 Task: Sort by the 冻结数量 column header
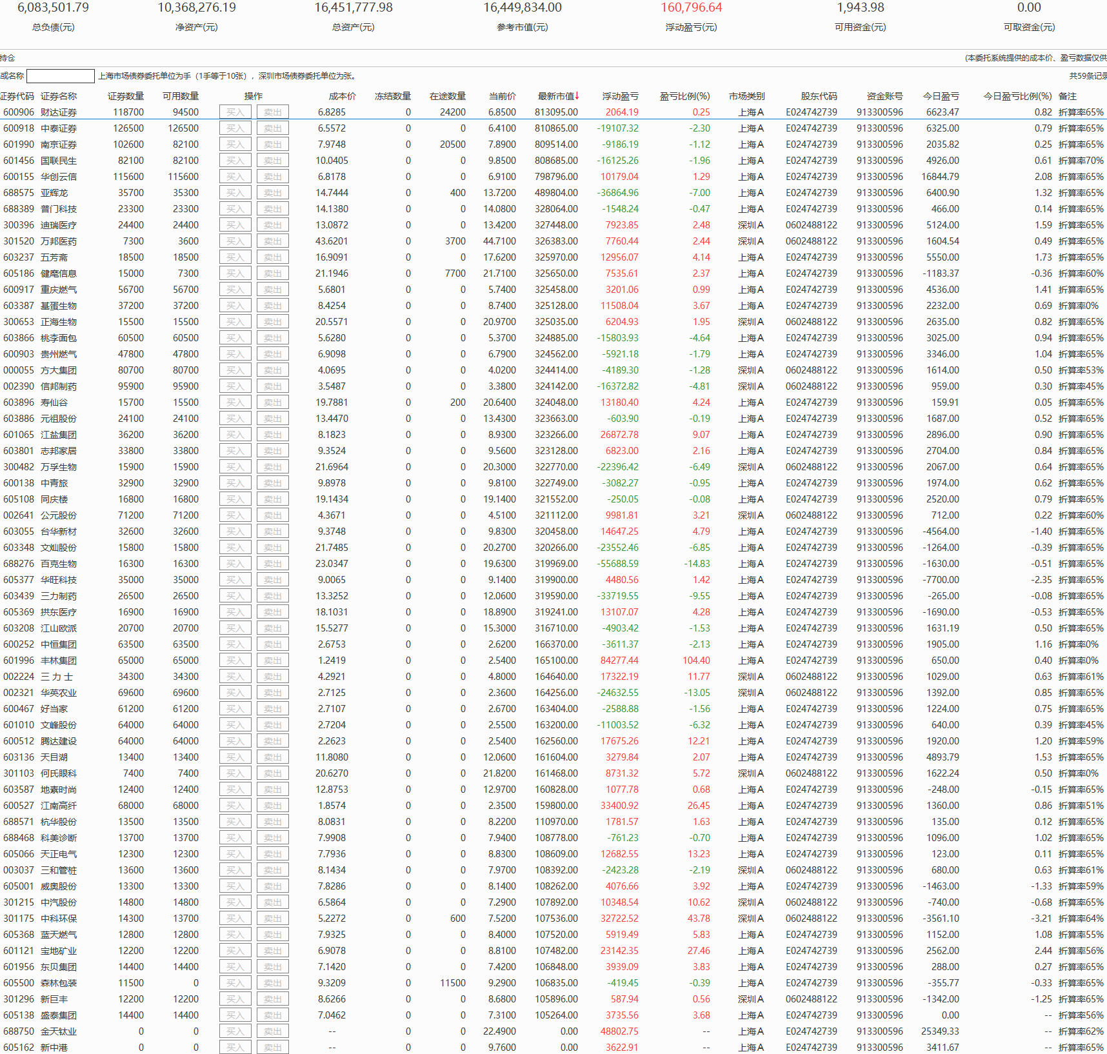point(393,96)
